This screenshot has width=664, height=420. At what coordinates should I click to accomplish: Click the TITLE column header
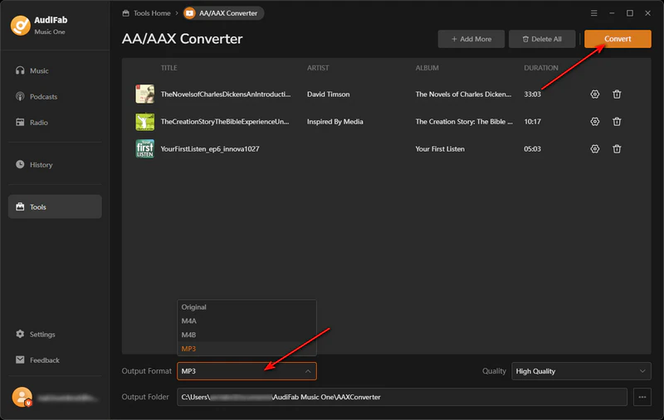pos(169,68)
